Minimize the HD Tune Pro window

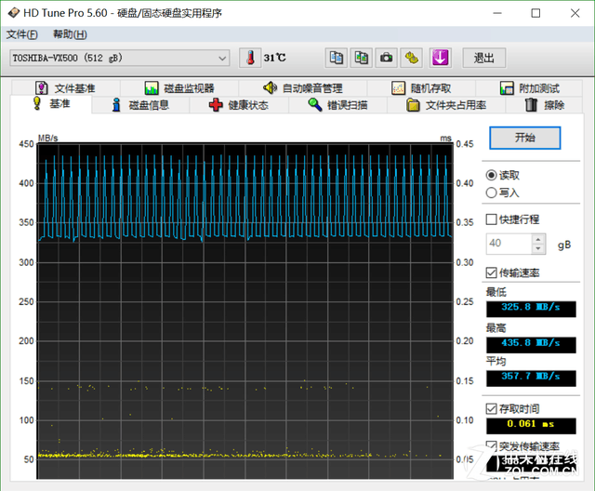coord(497,13)
